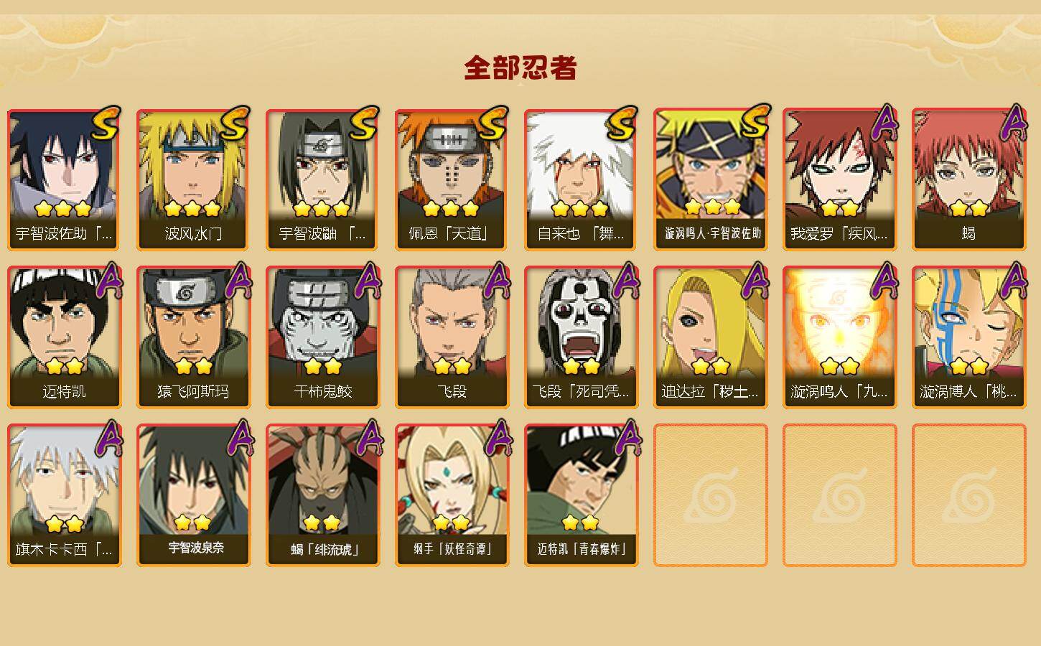Choose the 纲手「妖怪奇谭」 card
Screen dimensions: 1041x646
(452, 495)
